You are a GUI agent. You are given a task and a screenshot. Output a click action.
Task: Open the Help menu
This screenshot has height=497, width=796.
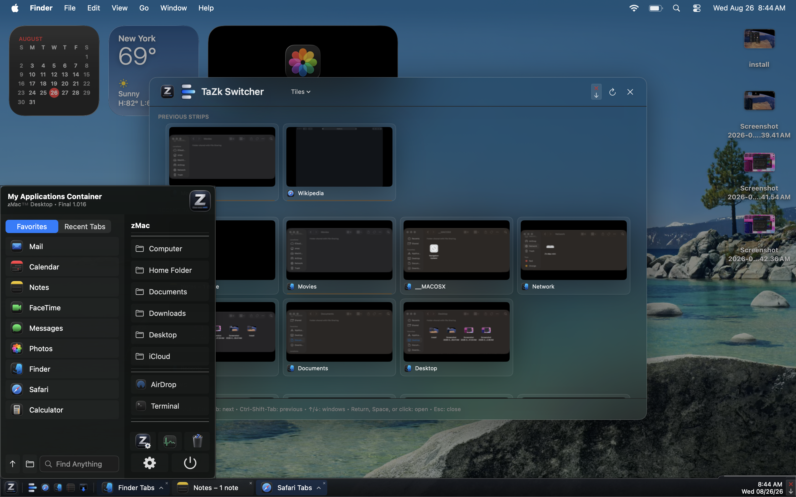[206, 8]
